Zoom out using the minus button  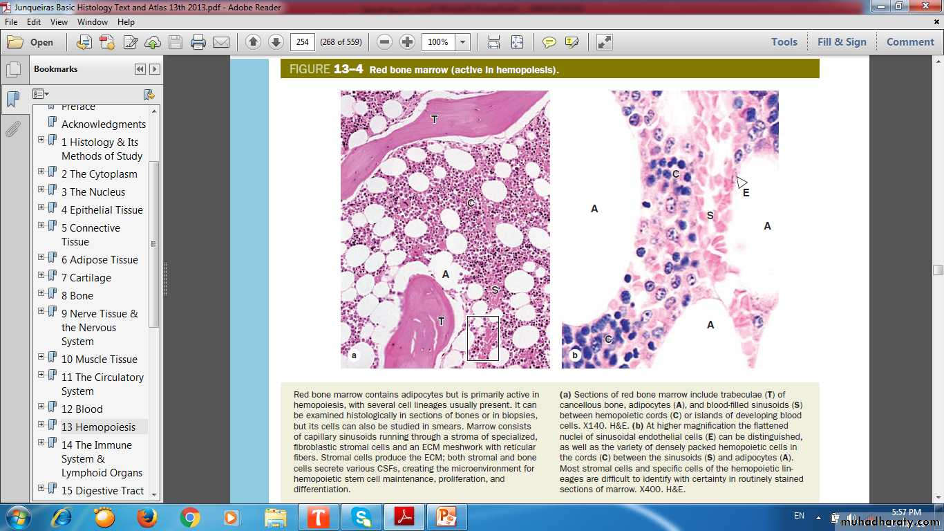tap(385, 42)
